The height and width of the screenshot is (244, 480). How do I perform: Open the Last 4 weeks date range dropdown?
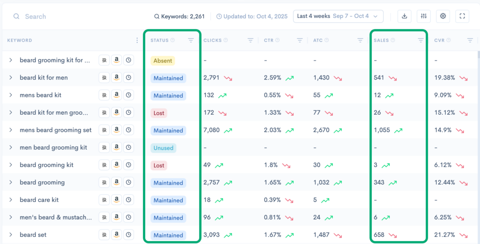point(338,16)
